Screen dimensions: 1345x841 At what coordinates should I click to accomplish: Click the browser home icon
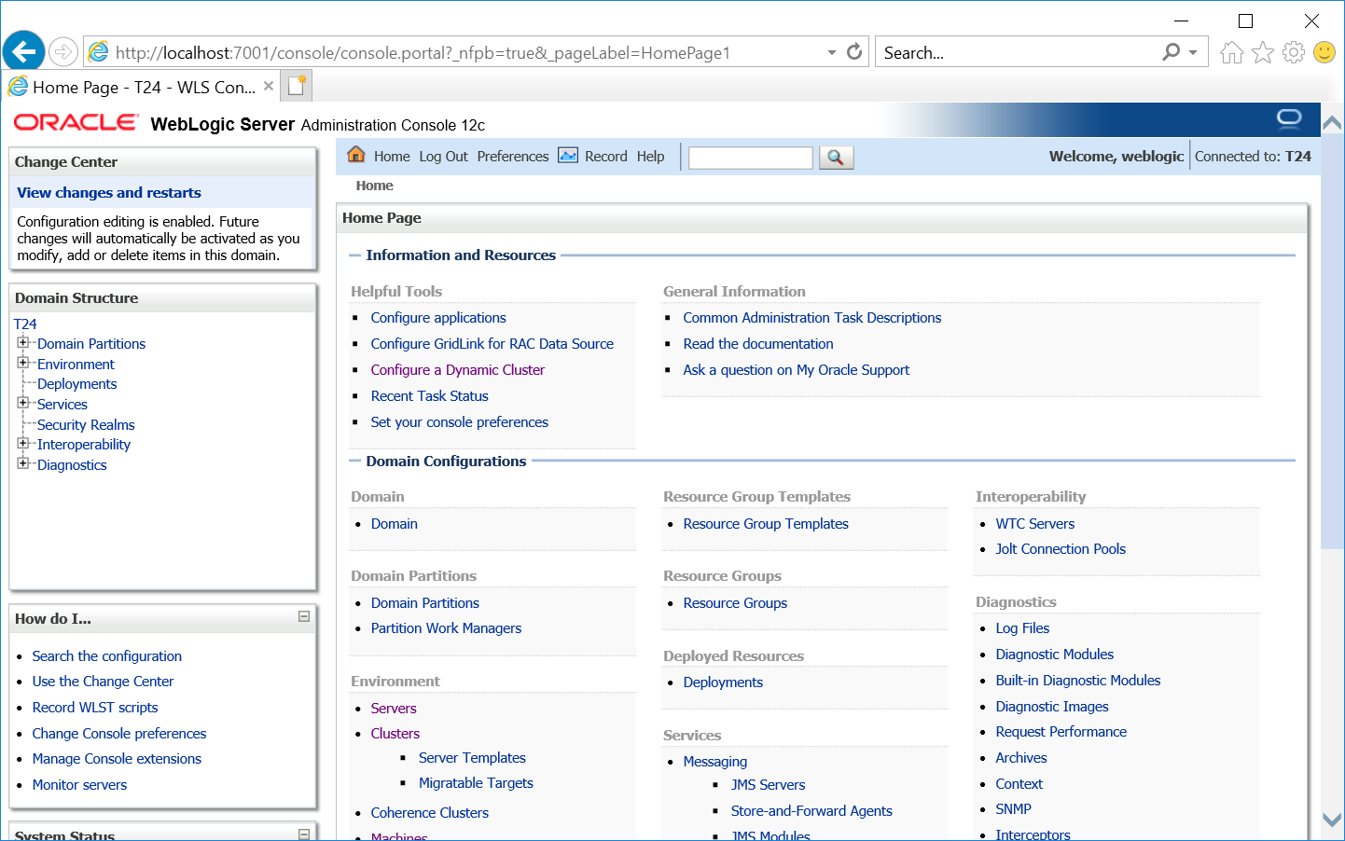(x=1231, y=52)
